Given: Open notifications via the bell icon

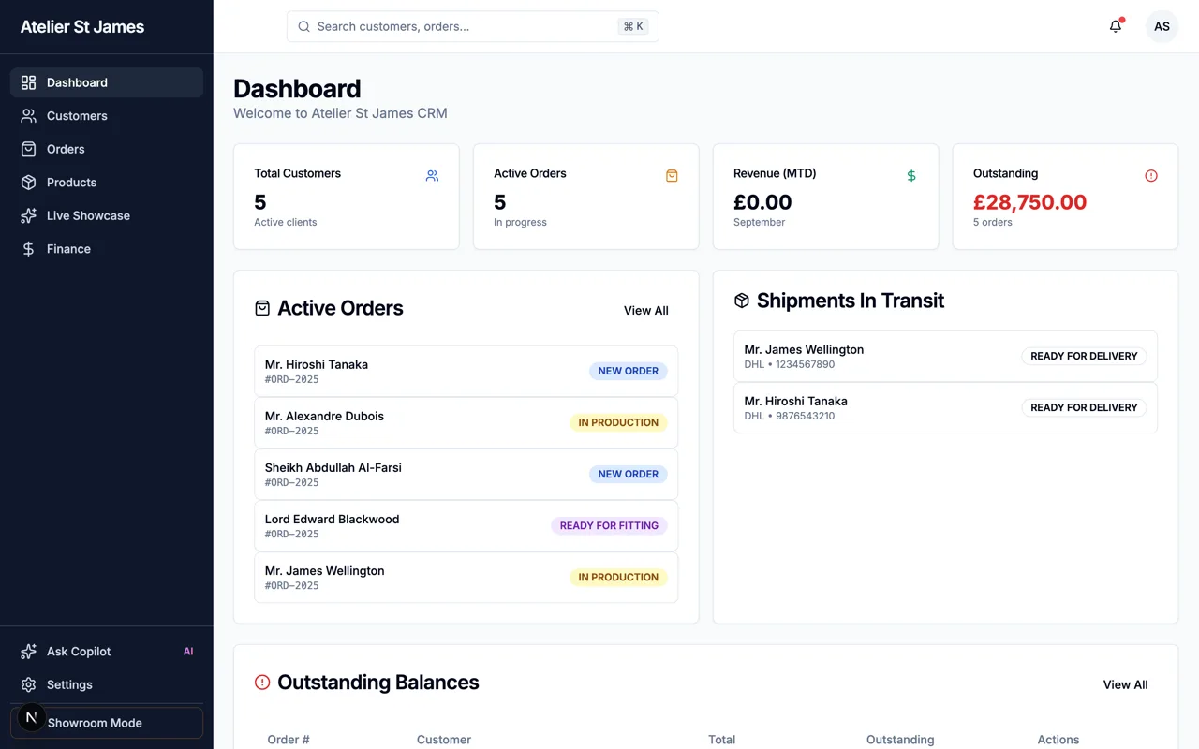Looking at the screenshot, I should coord(1116,26).
